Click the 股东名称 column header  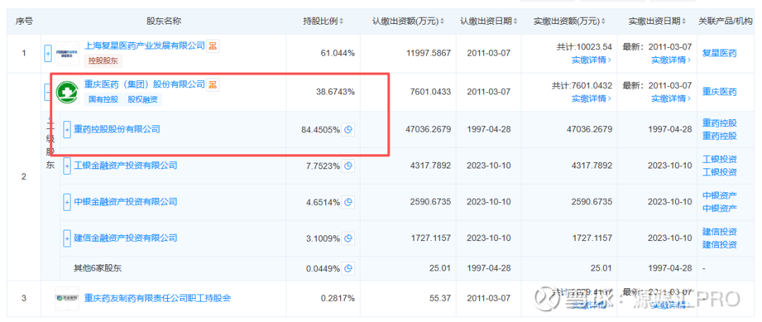pos(164,21)
